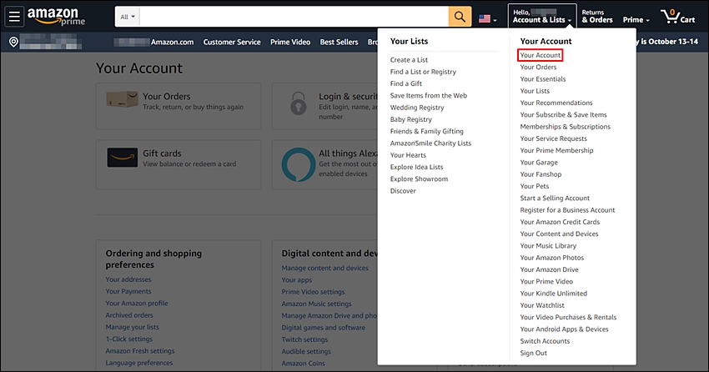Click the Alexa ring icon
Screen dimensions: 709x372
(x=299, y=164)
